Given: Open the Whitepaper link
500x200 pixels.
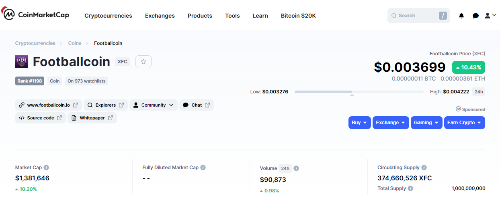Looking at the screenshot, I should tap(92, 118).
